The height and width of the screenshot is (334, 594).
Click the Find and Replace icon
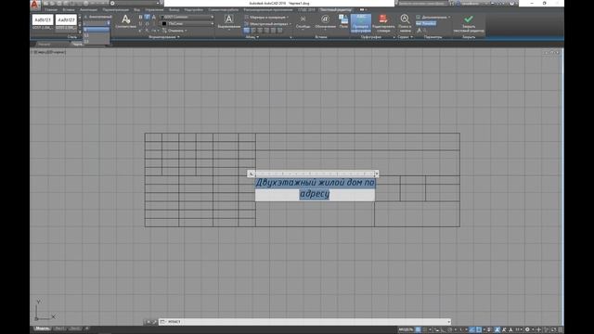[x=405, y=19]
